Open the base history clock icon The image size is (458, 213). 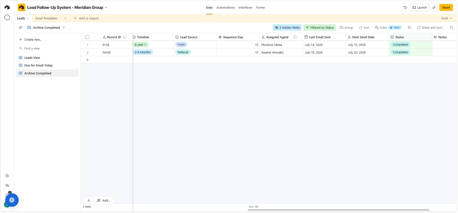(405, 7)
